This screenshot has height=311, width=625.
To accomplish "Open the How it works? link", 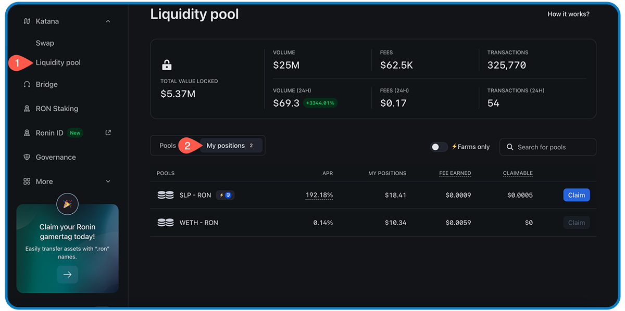I will click(x=568, y=14).
